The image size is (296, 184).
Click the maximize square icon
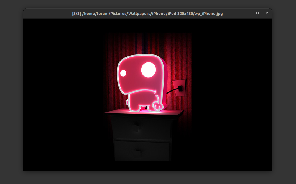point(257,13)
